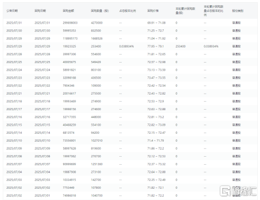260x200 pixels.
Task: Click the quantity cell 109000
Action: pyautogui.click(x=96, y=86)
